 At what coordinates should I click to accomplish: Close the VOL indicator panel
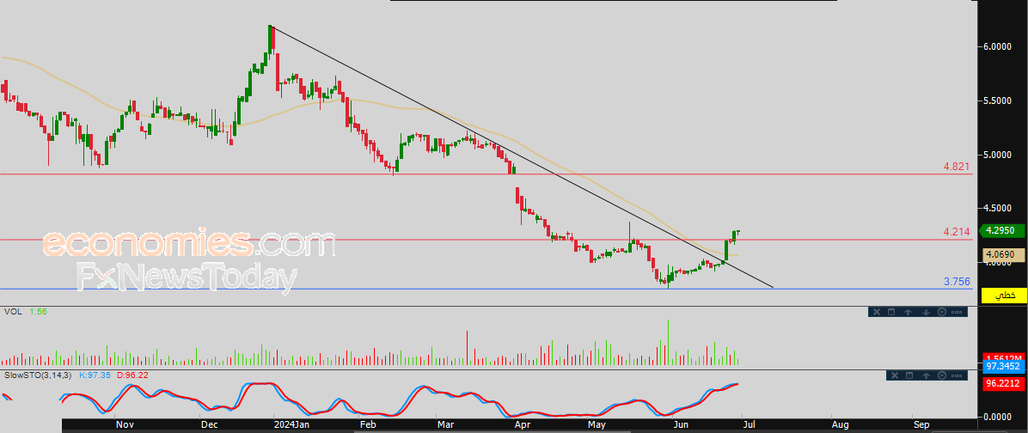point(877,312)
